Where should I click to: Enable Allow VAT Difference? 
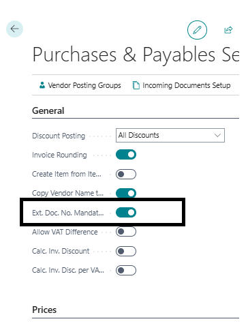[126, 232]
